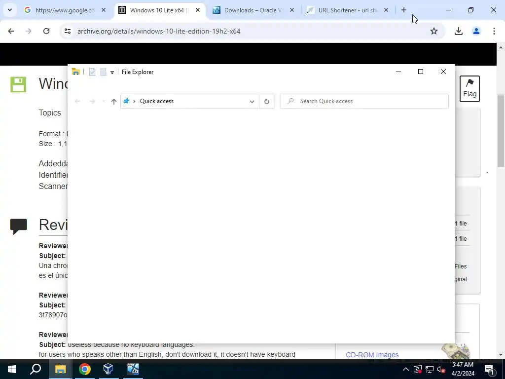
Task: Close the Windows 10 Lite x64 tab
Action: 198,10
